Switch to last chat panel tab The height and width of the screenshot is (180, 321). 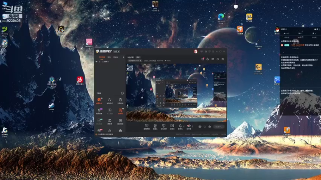tap(314, 38)
